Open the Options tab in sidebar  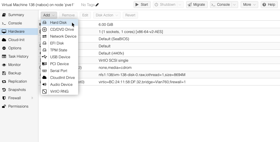19,48
